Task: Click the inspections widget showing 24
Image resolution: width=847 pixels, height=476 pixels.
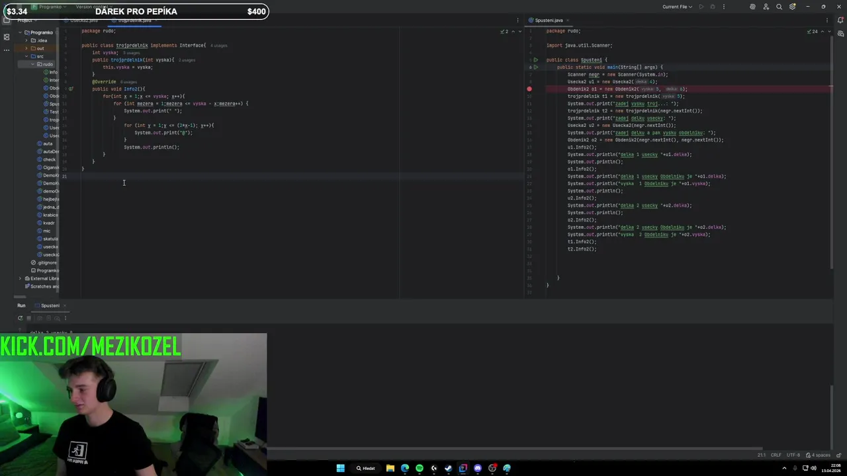Action: pos(813,31)
